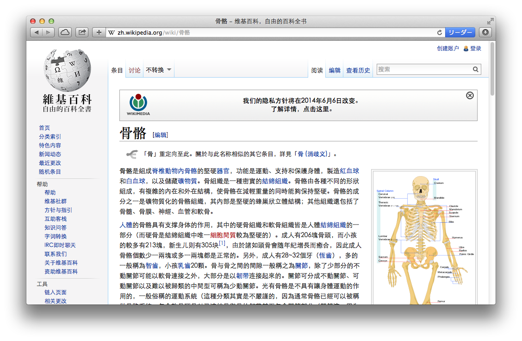
Task: Click the login user icon beside 登录
Action: [x=466, y=49]
